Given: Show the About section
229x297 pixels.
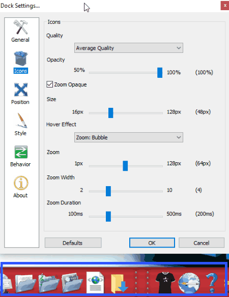Looking at the screenshot, I should tap(20, 187).
